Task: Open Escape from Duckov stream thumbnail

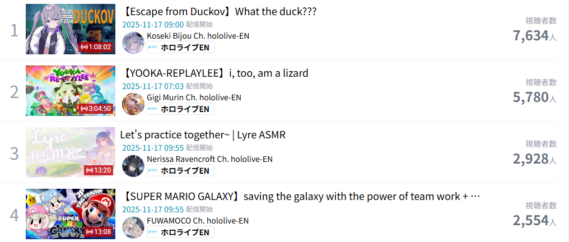Action: point(71,29)
